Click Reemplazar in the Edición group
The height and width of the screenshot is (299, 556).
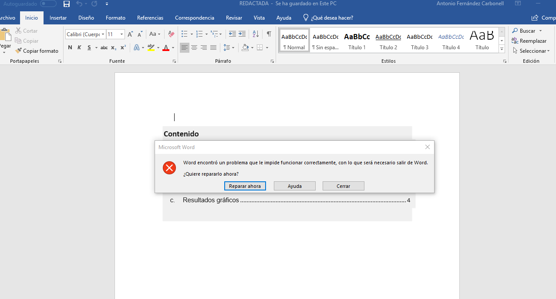pyautogui.click(x=529, y=41)
